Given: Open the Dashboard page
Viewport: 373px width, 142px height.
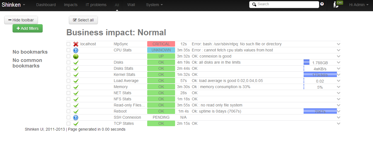Looking at the screenshot, I should point(46,5).
